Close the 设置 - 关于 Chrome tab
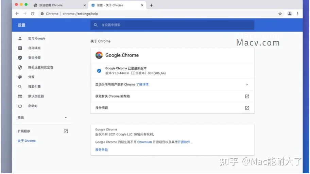 [x=142, y=5]
